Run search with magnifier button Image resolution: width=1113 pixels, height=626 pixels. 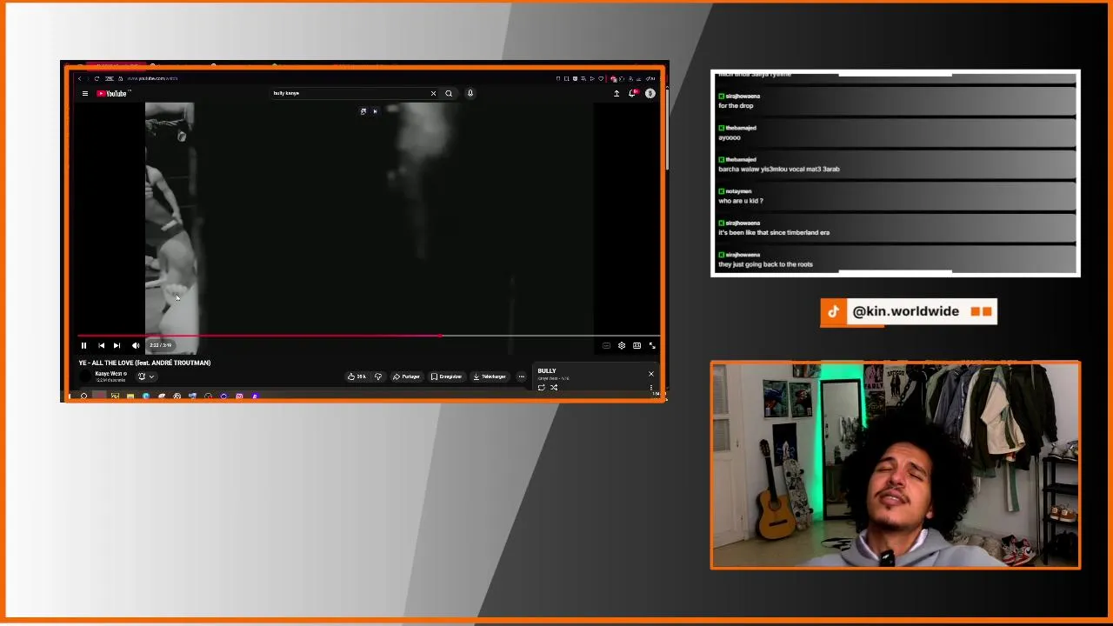tap(449, 93)
